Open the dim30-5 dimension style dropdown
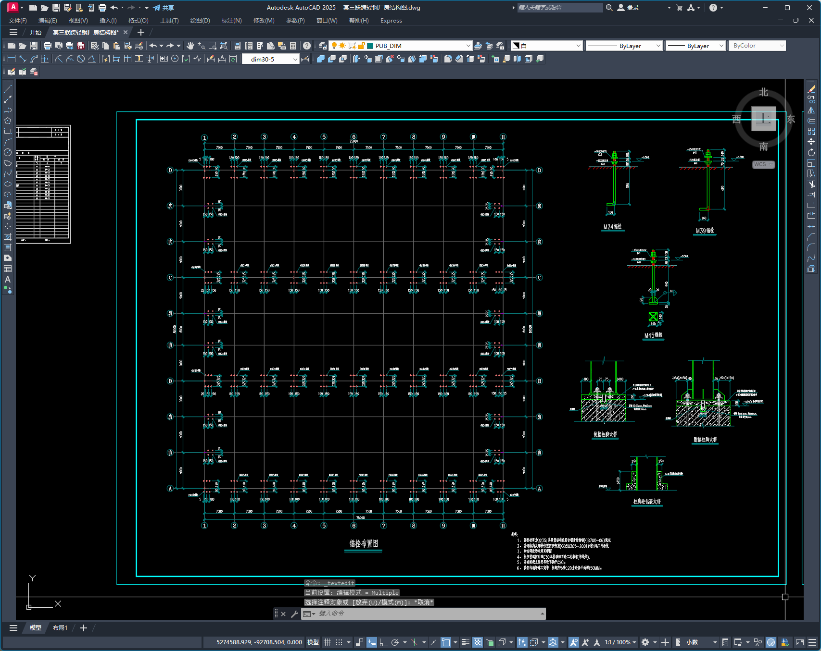This screenshot has width=821, height=651. pyautogui.click(x=295, y=59)
